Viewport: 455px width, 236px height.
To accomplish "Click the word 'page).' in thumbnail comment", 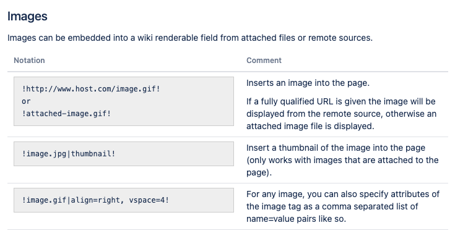I will pyautogui.click(x=259, y=172).
